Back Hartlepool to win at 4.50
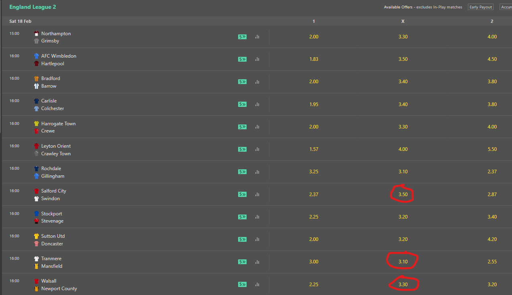 [492, 59]
